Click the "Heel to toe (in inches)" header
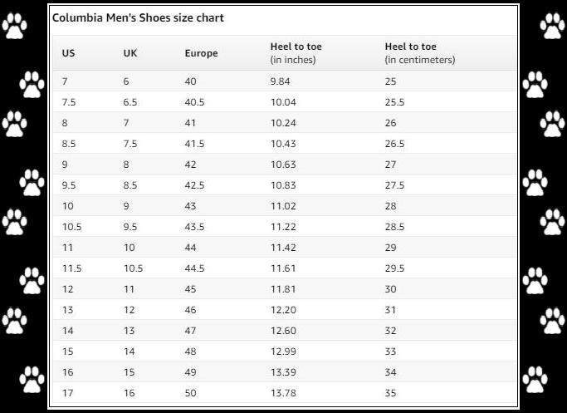Screen dimensions: 567x413 point(296,53)
